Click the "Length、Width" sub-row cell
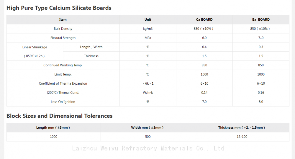 [x=91, y=47]
